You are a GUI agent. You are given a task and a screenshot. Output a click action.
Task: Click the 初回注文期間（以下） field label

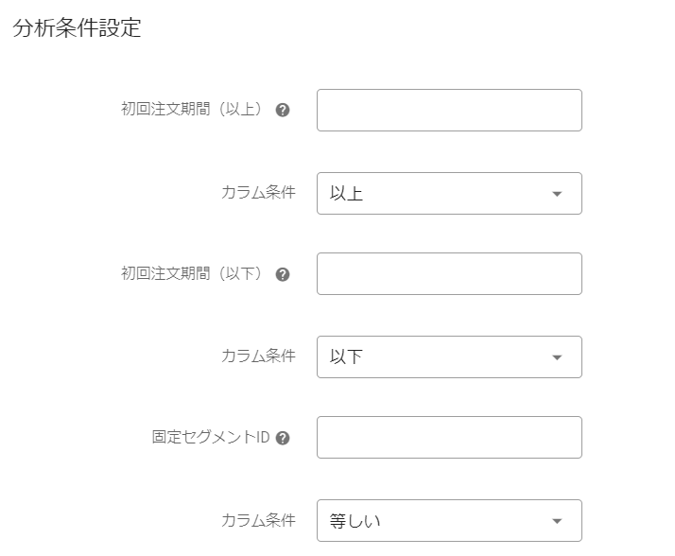pos(193,273)
